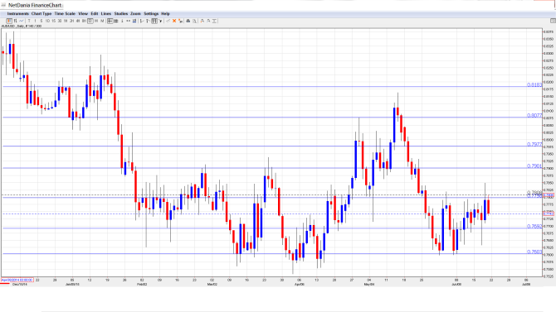Open the Lines menu
556x312 pixels.
[x=106, y=14]
